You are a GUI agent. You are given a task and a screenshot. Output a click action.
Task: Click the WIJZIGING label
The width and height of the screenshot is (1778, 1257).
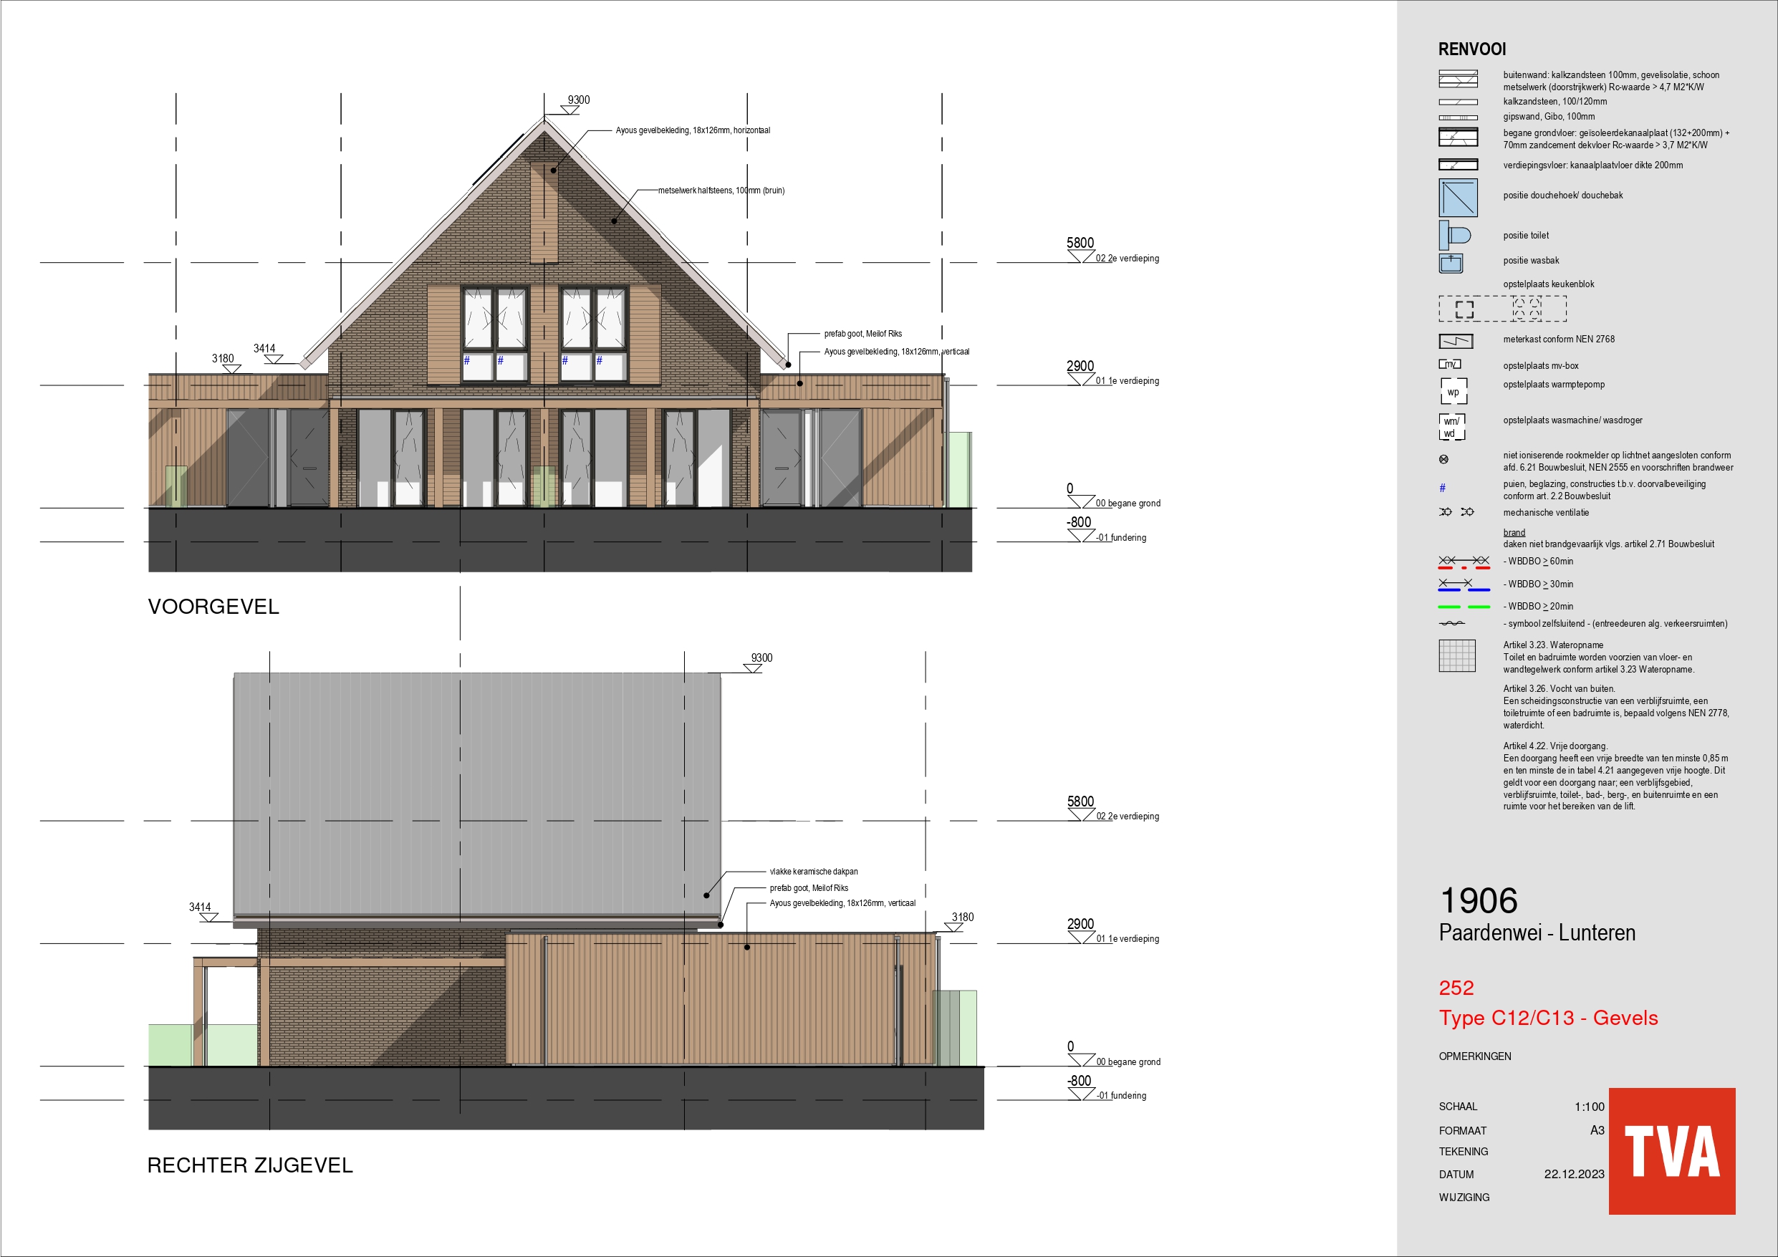[1464, 1198]
